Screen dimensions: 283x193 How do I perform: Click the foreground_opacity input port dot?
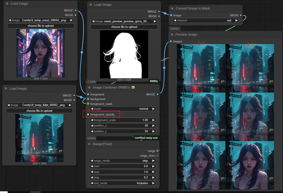pos(88,114)
